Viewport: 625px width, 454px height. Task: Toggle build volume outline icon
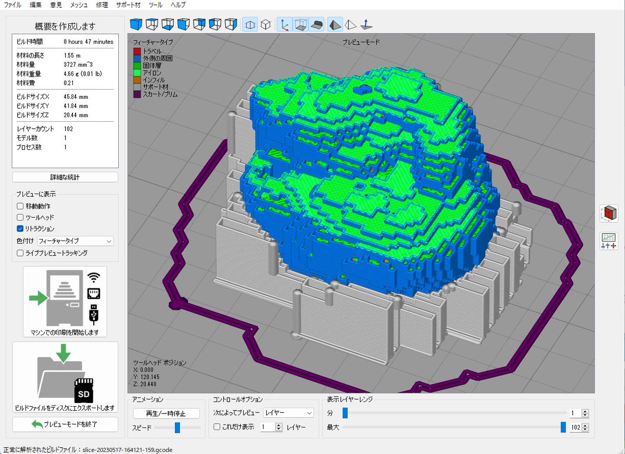click(x=300, y=24)
